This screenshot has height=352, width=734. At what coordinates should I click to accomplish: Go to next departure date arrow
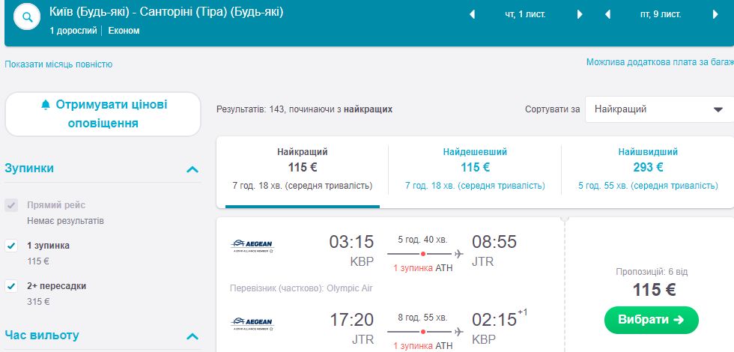coord(580,14)
